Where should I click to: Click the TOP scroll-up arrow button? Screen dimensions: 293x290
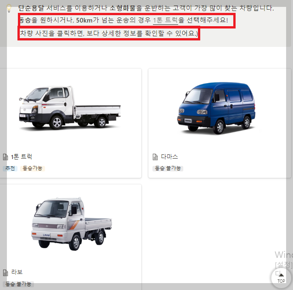coord(281,278)
